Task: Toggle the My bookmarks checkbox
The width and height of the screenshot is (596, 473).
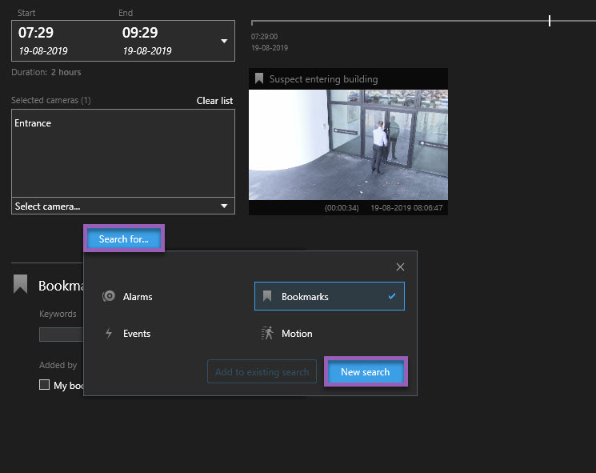Action: [45, 385]
